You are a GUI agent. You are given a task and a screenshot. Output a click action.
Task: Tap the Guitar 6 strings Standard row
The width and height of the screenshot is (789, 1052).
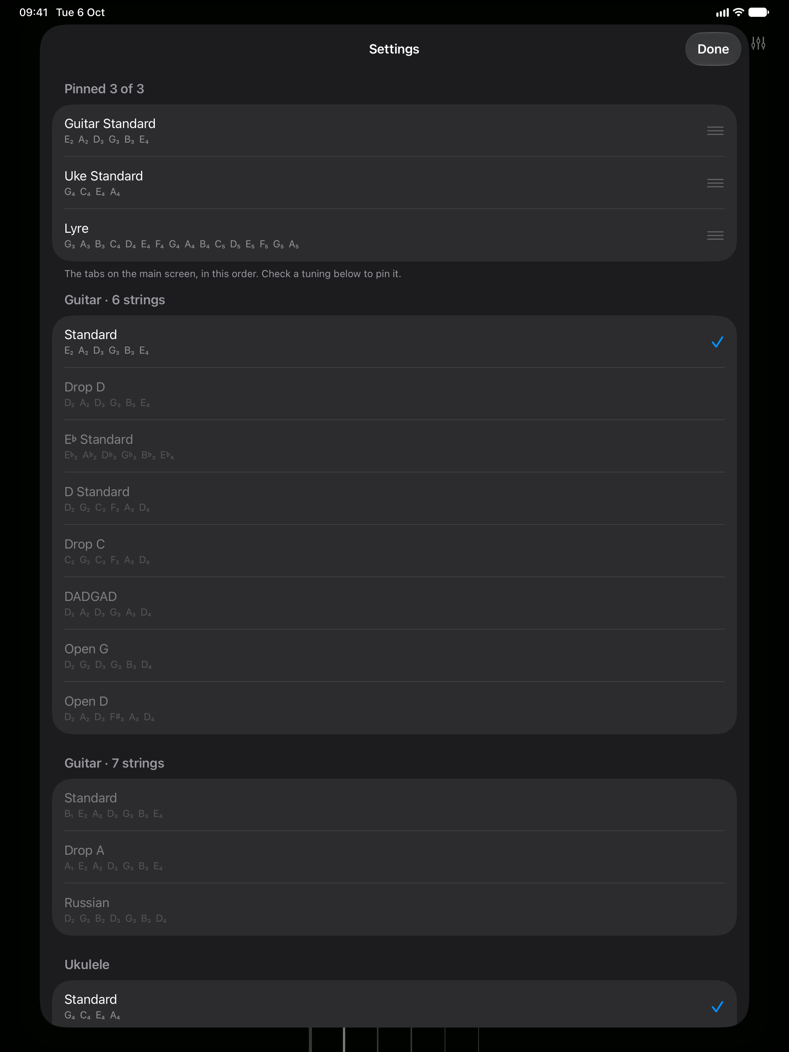coord(394,341)
